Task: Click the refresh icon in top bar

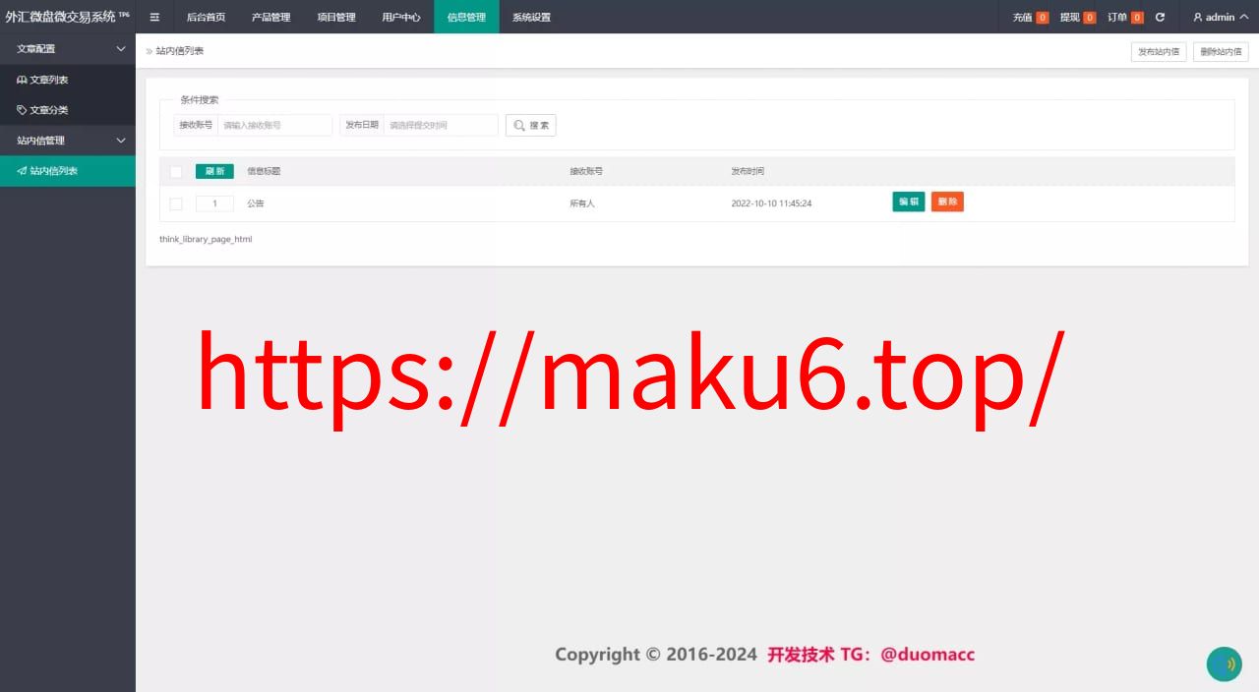Action: [x=1160, y=17]
